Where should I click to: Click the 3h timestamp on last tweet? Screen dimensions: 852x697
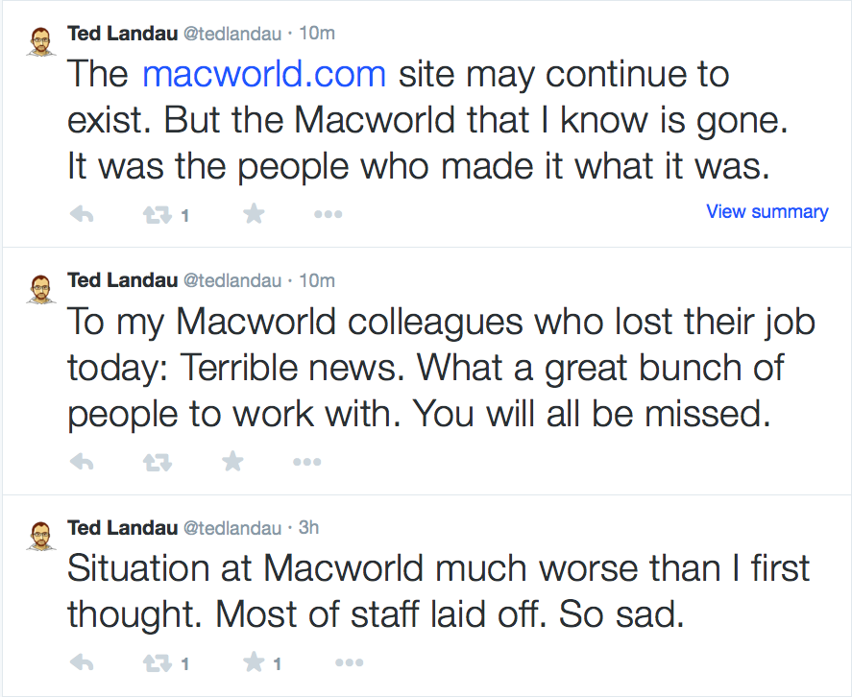[308, 528]
